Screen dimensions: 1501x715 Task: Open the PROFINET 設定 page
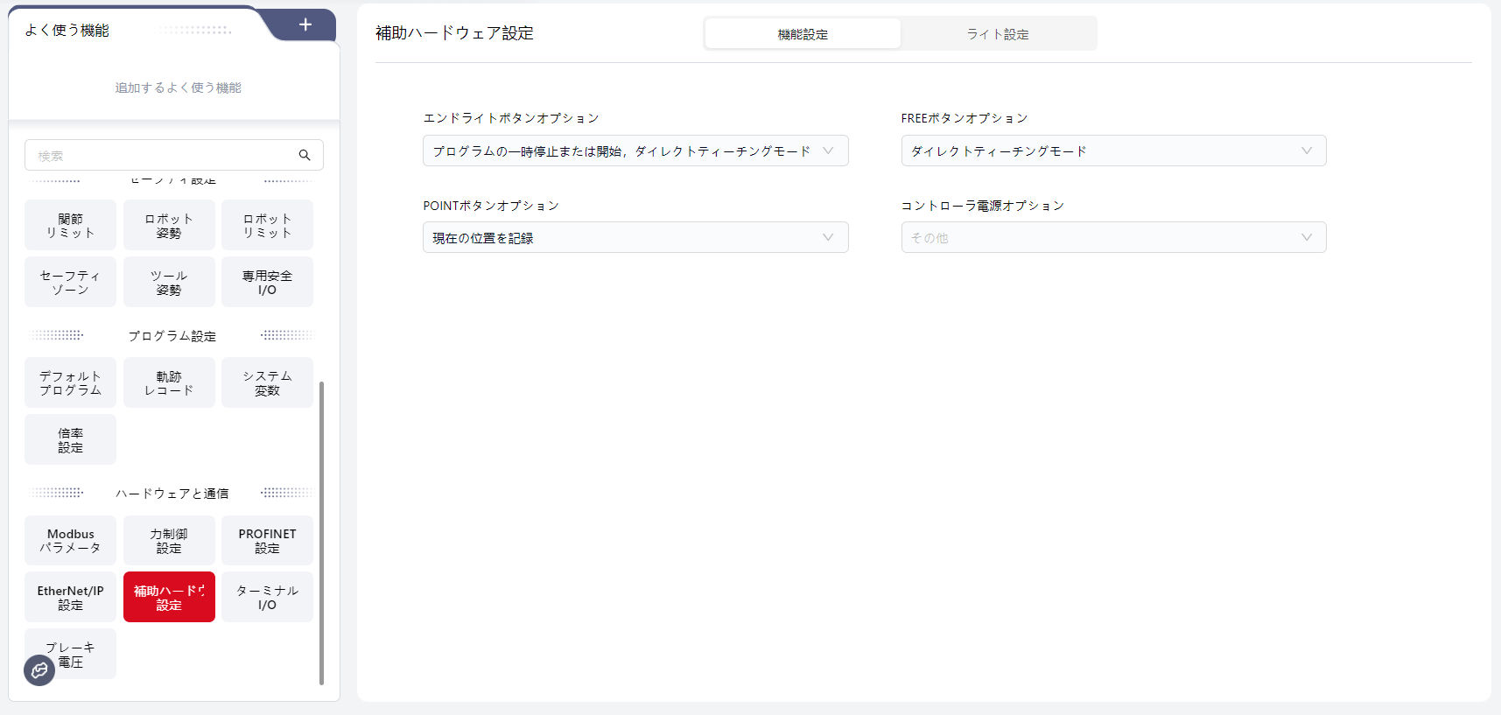pyautogui.click(x=267, y=541)
